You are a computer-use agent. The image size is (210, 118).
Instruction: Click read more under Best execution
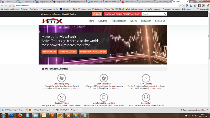coord(114,88)
